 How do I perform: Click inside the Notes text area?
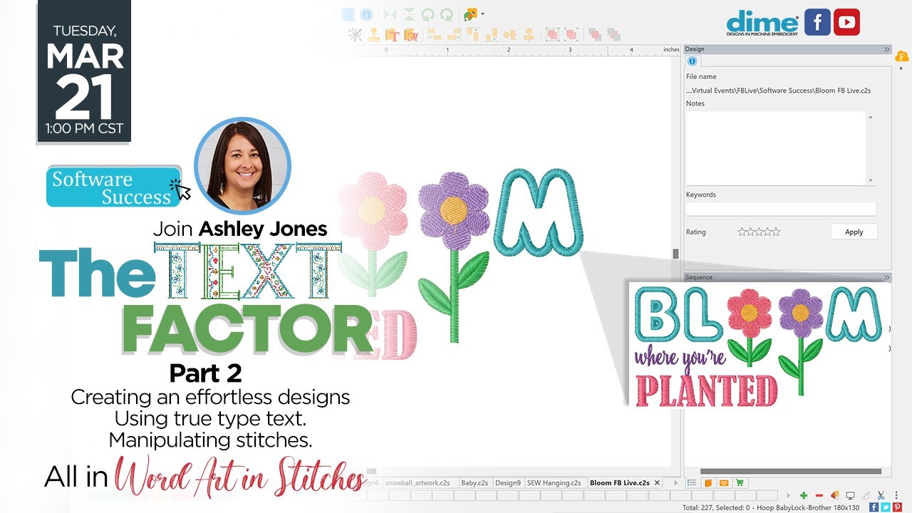776,147
